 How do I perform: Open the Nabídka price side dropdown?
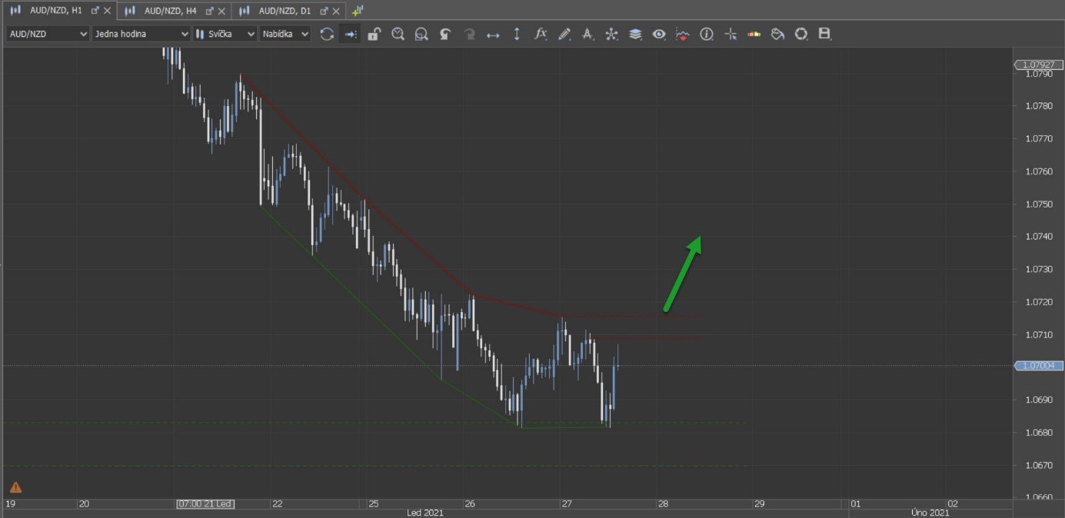pos(285,34)
